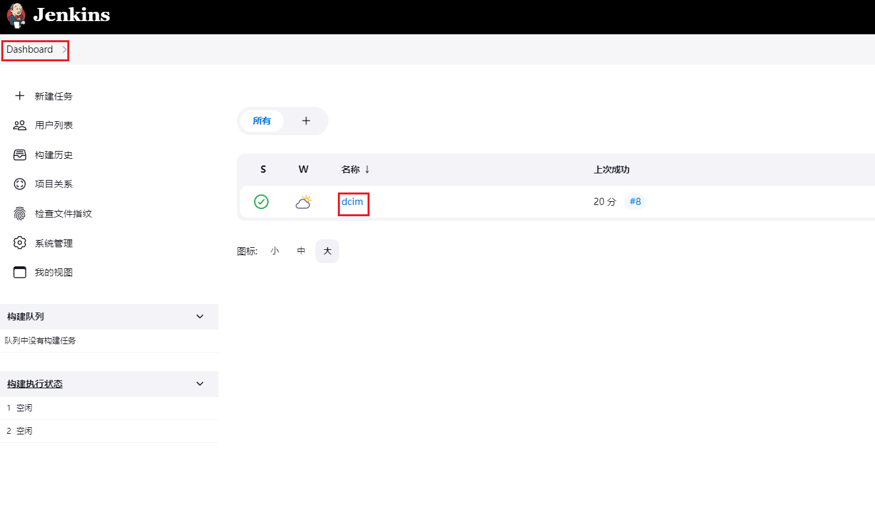875x505 pixels.
Task: Click the people icon for 用户列表
Action: pos(20,125)
